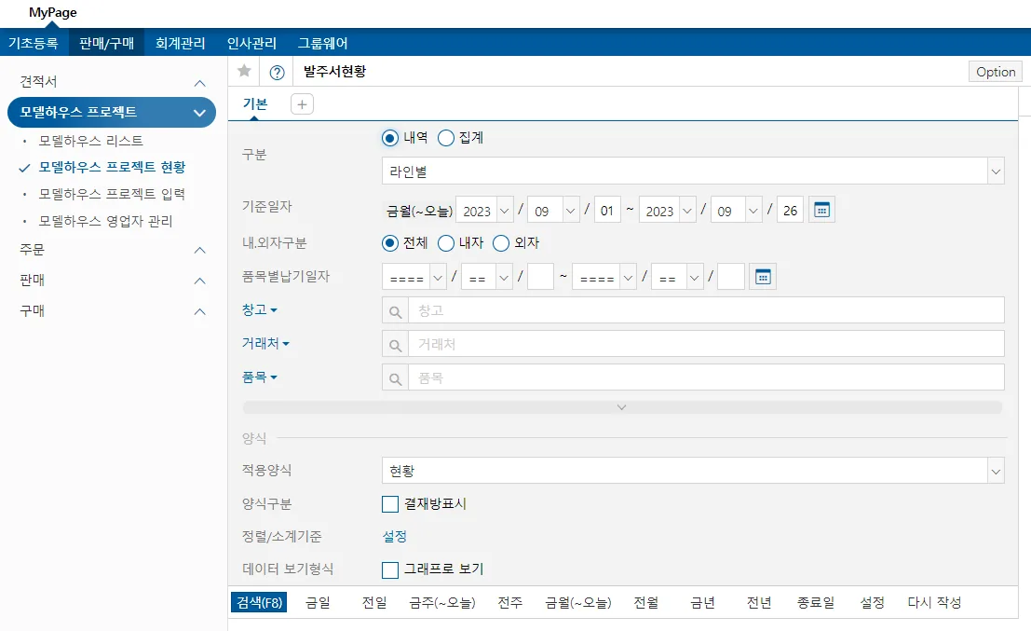This screenshot has height=631, width=1031.
Task: Add a new tab with plus icon
Action: (x=302, y=104)
